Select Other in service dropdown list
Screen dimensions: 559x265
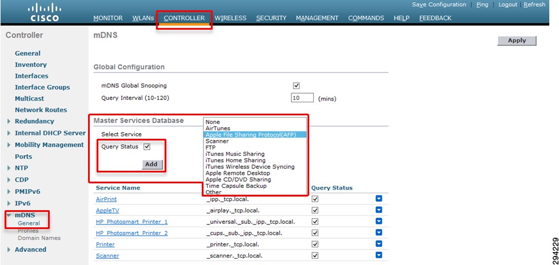click(255, 192)
